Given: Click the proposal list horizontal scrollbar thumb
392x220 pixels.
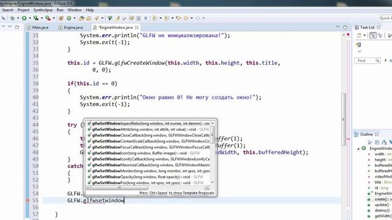Looking at the screenshot, I should 119,188.
